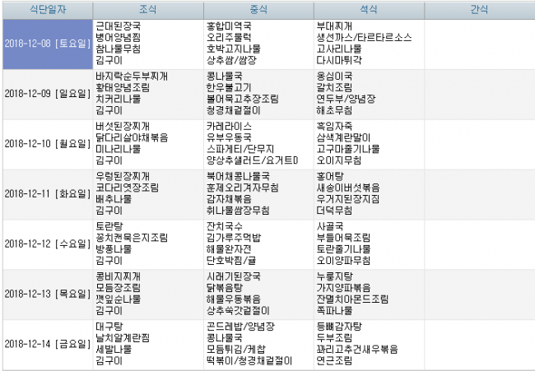Click the 식단일자 column header

[46, 10]
